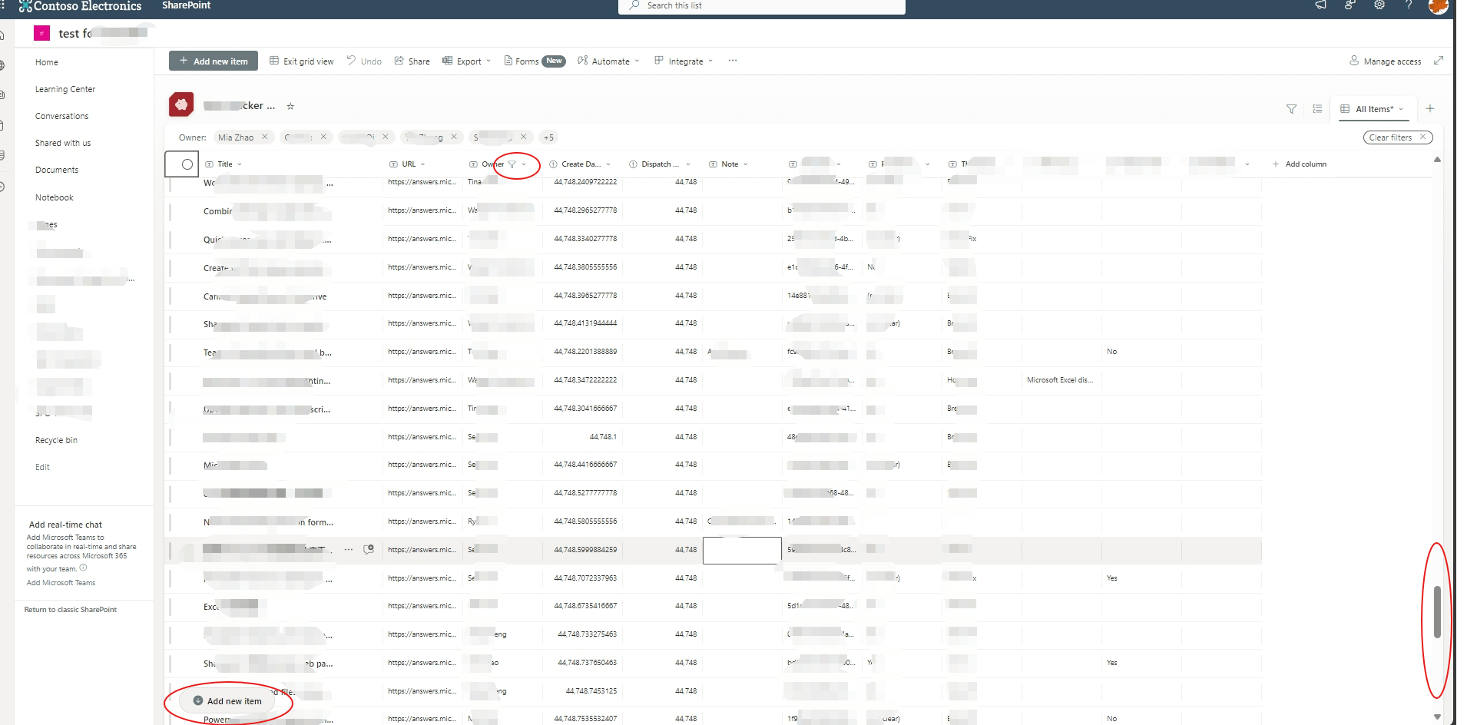Open the more commands ellipsis in toolbar
Image resolution: width=1477 pixels, height=725 pixels.
(x=733, y=61)
